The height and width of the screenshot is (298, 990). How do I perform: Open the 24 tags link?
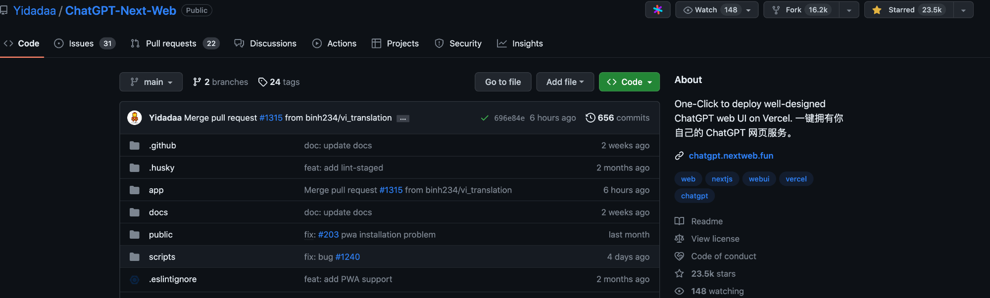[x=279, y=82]
